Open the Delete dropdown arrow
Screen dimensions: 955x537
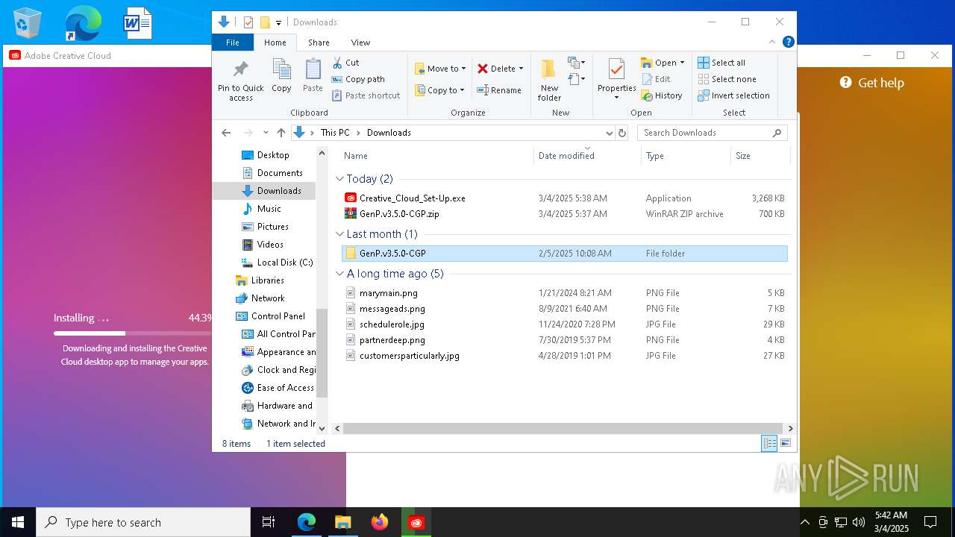(521, 69)
